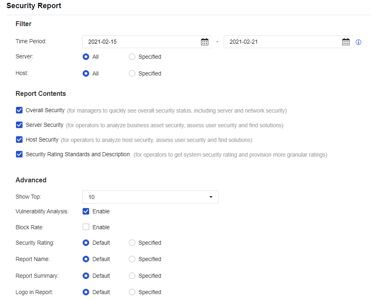Image resolution: width=371 pixels, height=299 pixels.
Task: Set Report Summary to Specified
Action: [x=132, y=276]
